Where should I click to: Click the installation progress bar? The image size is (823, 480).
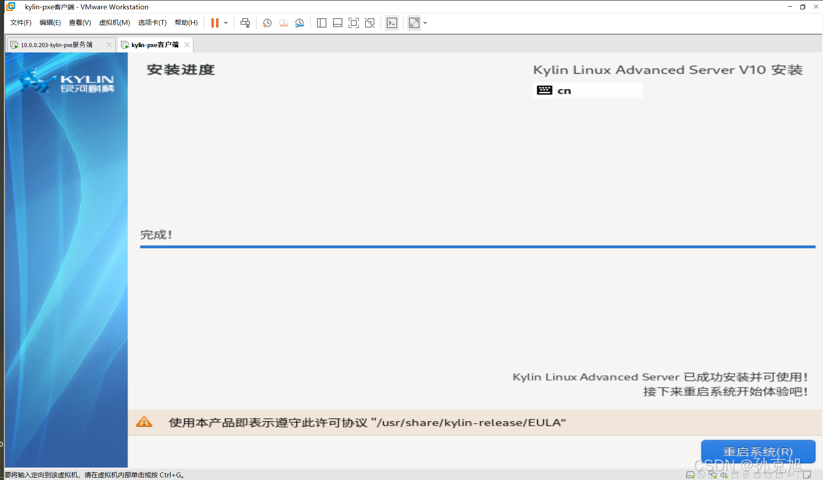coord(478,247)
